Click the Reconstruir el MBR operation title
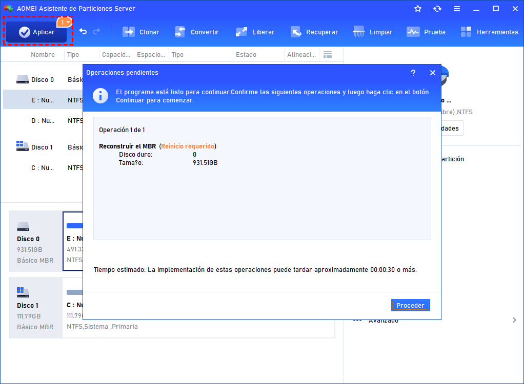 (127, 146)
